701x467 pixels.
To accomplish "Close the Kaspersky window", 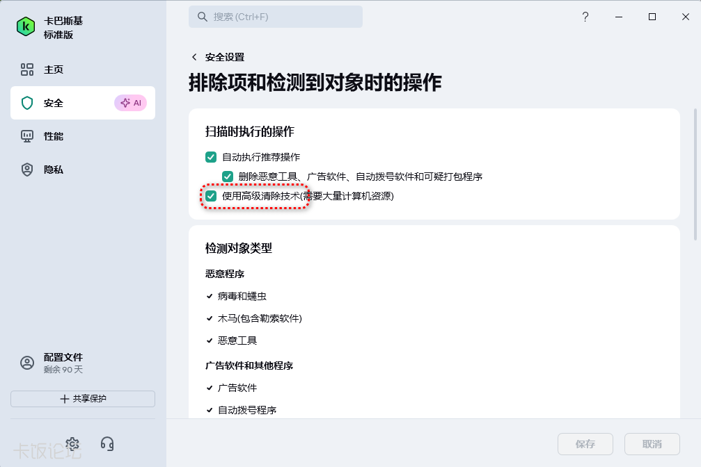I will click(686, 17).
